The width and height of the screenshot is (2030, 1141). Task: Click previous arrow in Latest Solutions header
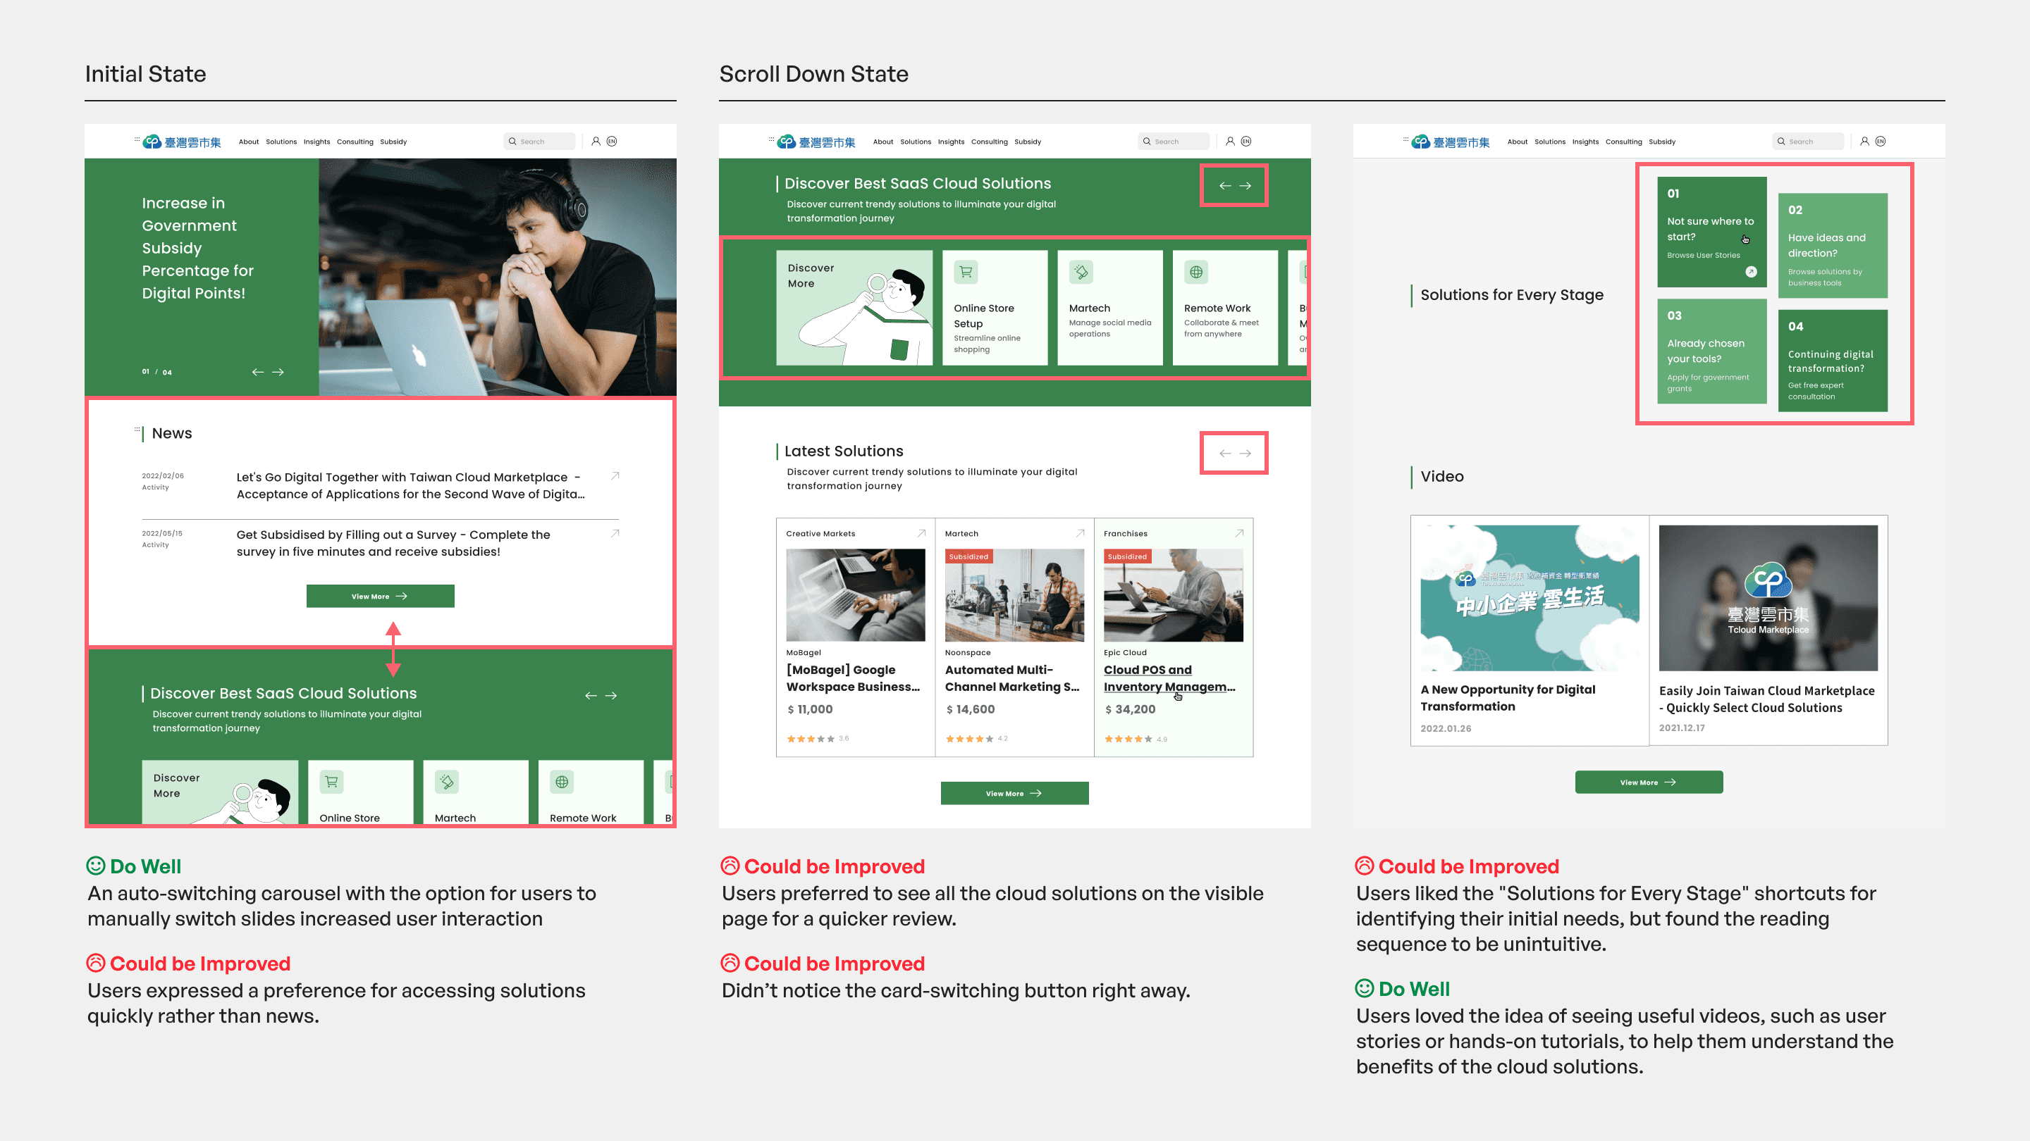click(1224, 454)
